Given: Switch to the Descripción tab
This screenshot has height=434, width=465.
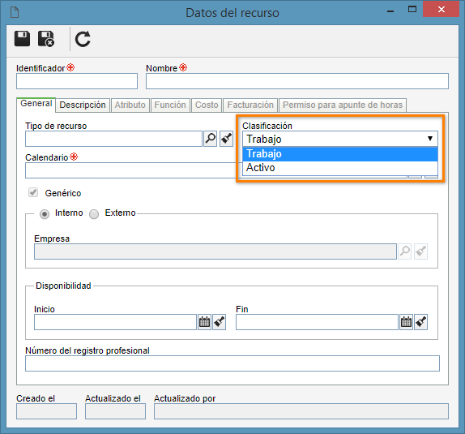Looking at the screenshot, I should (83, 105).
